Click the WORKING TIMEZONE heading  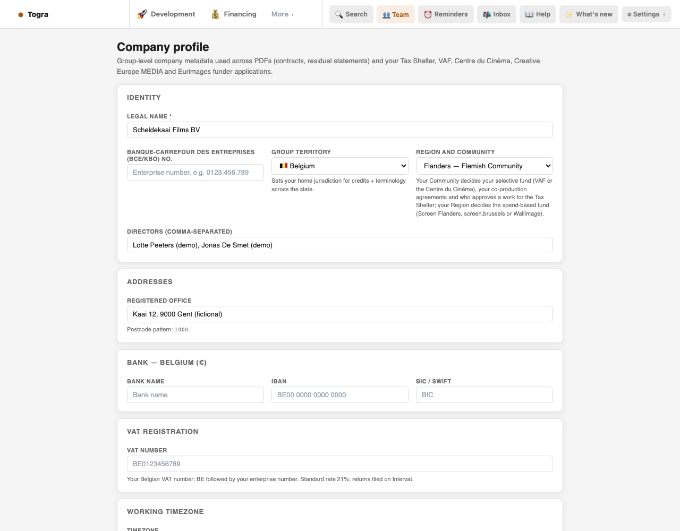(165, 512)
